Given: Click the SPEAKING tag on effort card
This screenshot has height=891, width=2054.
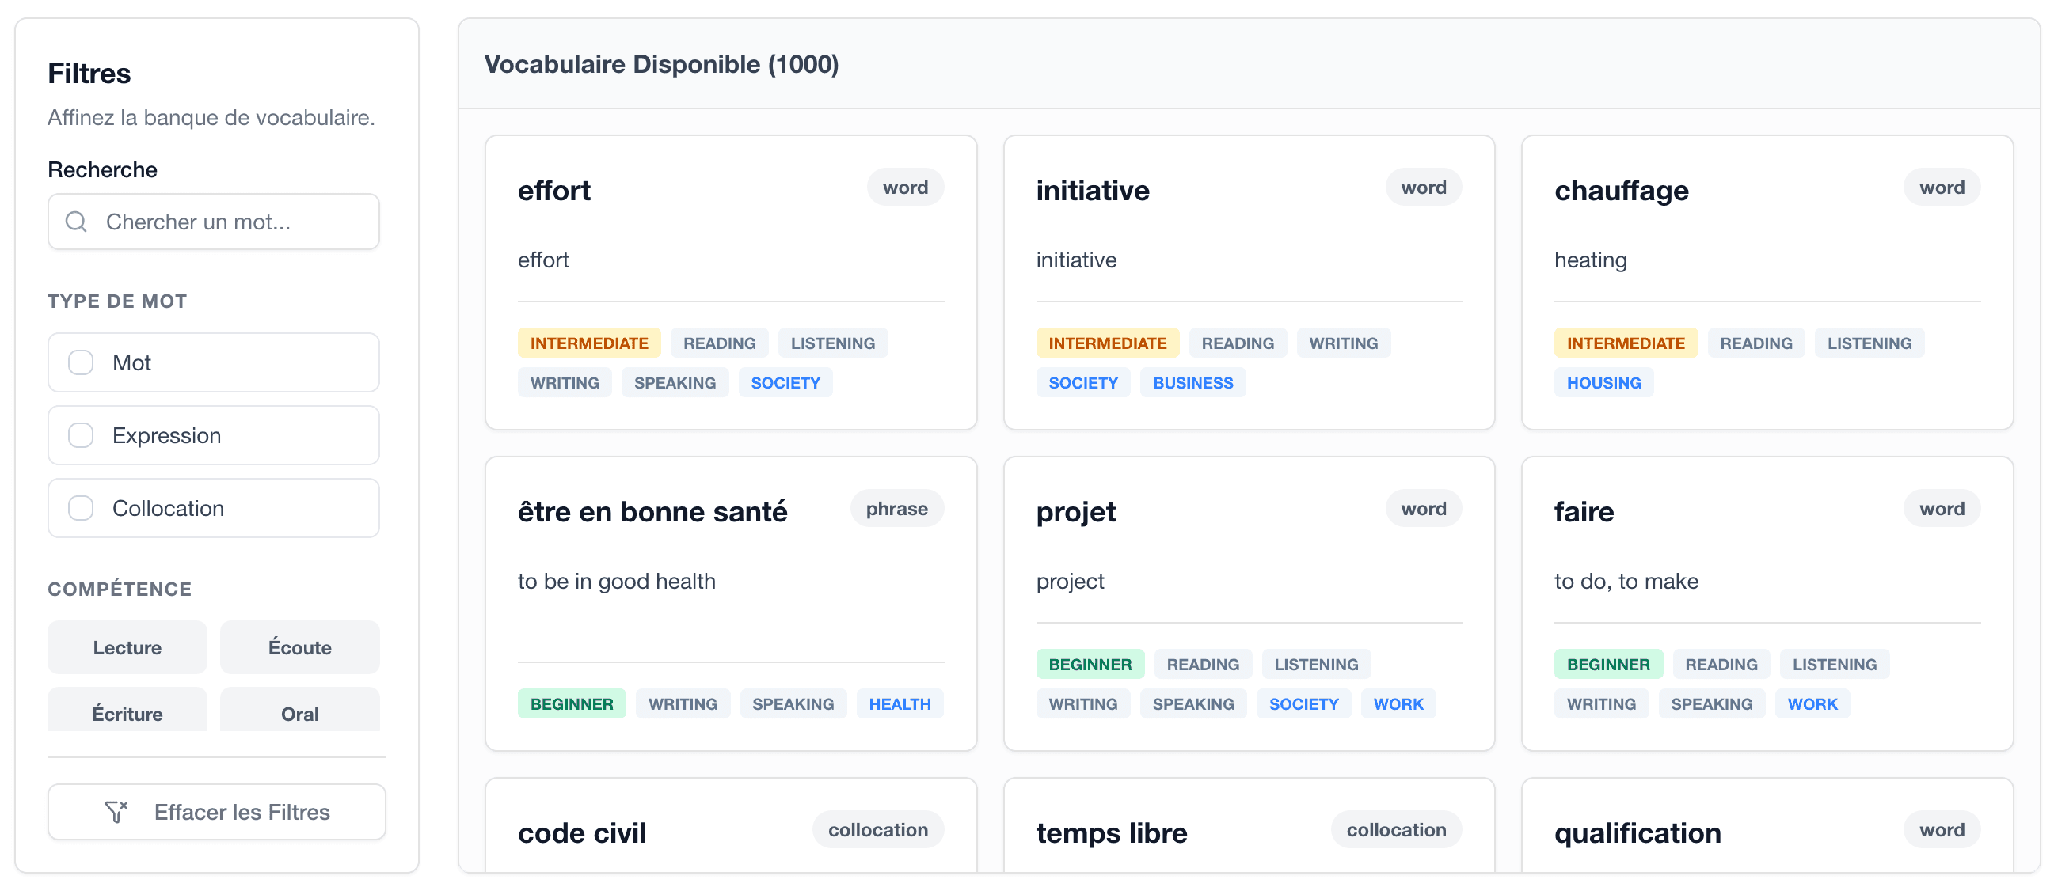Looking at the screenshot, I should click(x=675, y=383).
